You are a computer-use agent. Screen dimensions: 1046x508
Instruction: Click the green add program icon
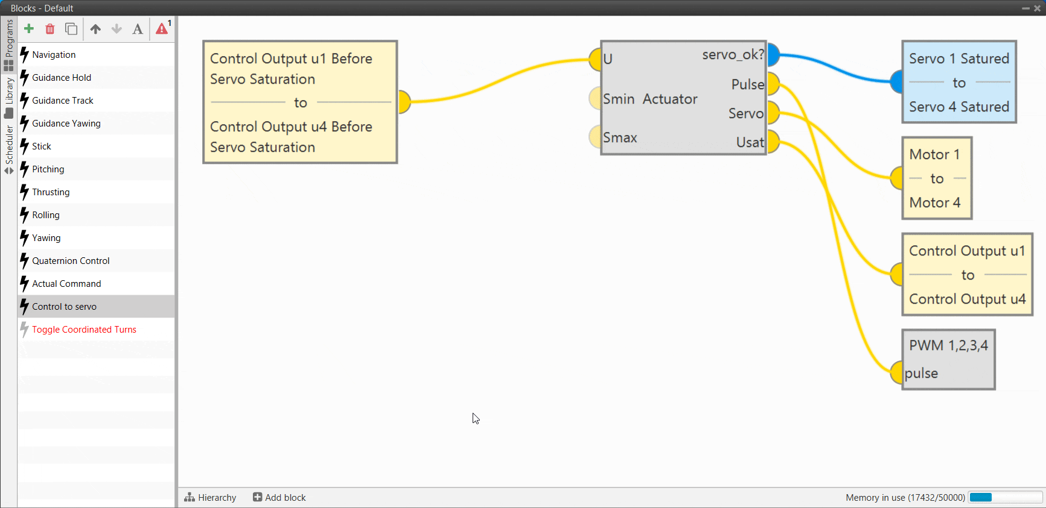point(28,29)
